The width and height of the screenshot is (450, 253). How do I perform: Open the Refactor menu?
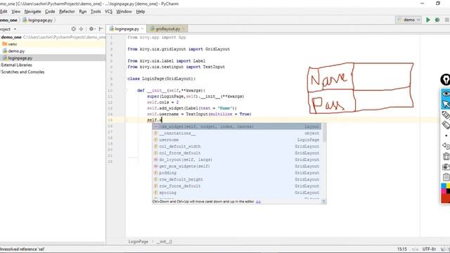tap(67, 11)
